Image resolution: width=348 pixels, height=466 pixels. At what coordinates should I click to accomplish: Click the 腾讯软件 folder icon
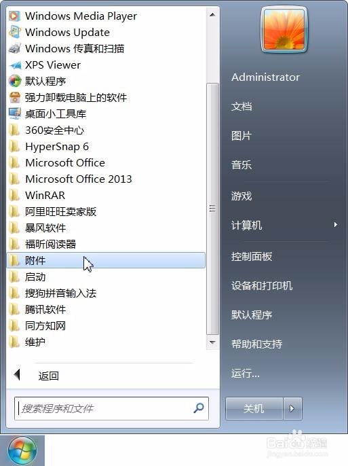click(x=14, y=310)
